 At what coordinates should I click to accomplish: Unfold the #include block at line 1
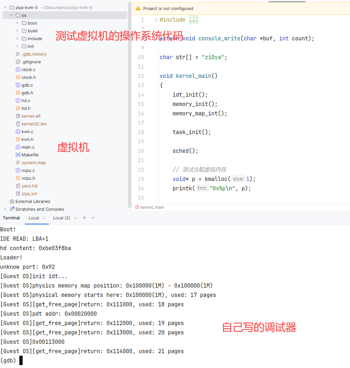[156, 20]
